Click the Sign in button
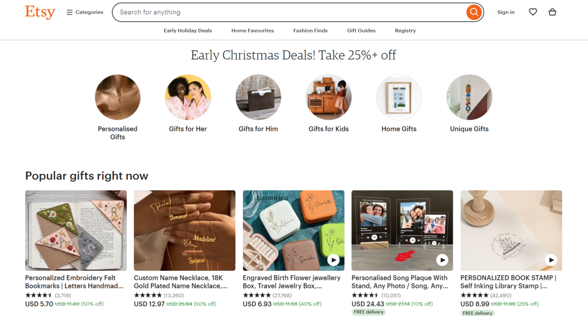The height and width of the screenshot is (316, 588). click(506, 12)
